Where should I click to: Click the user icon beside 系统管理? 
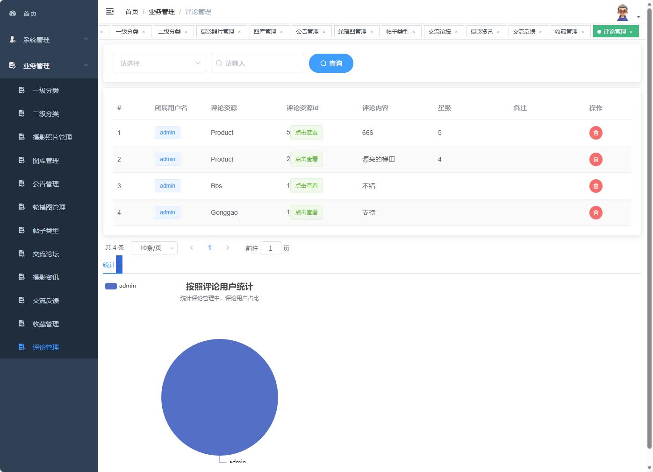tap(12, 40)
